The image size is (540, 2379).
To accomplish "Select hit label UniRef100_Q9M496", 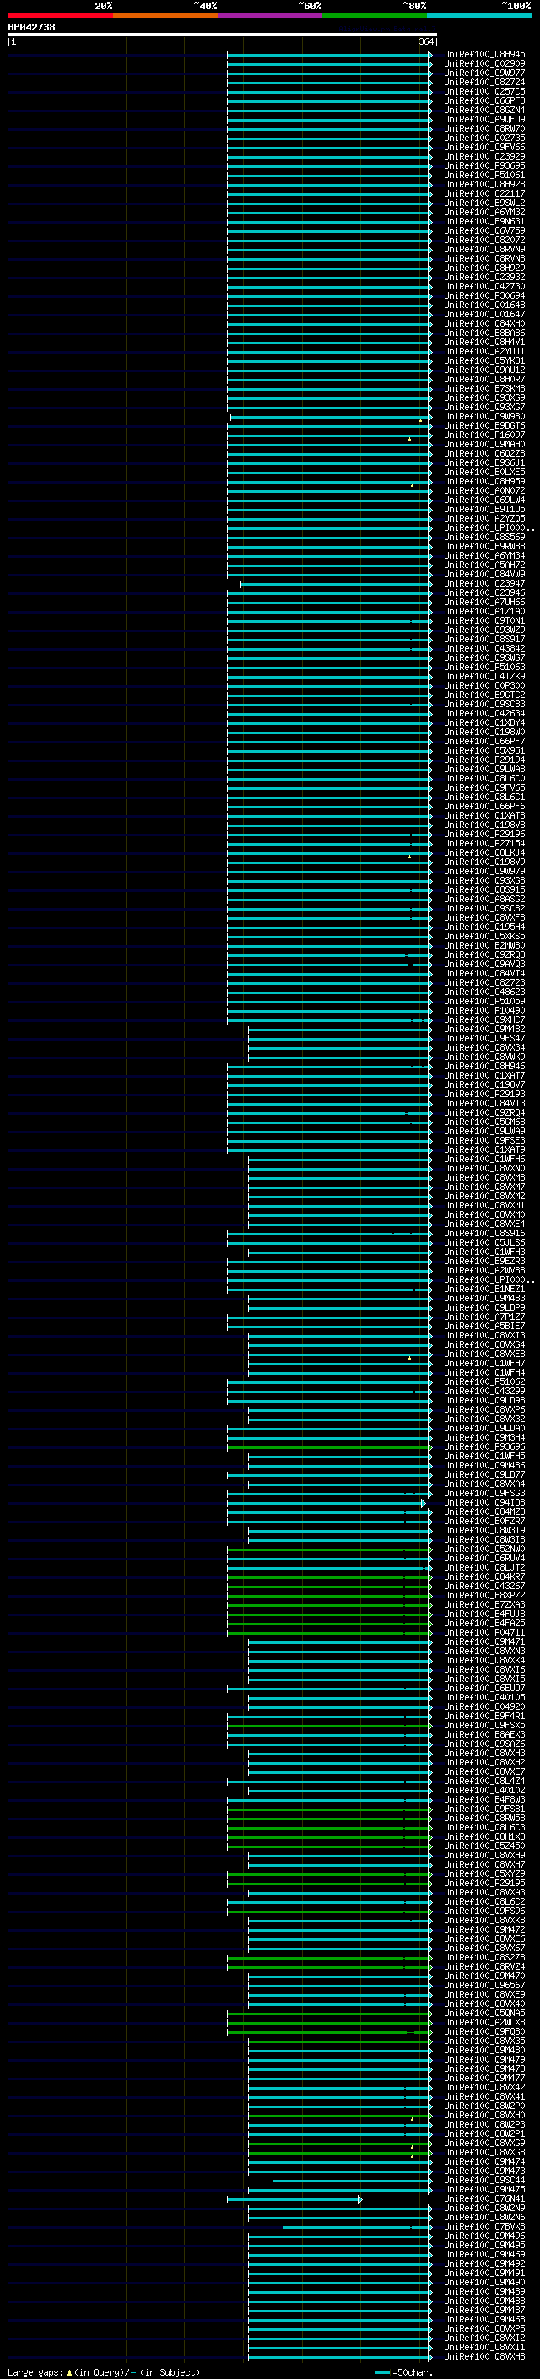I will (484, 2236).
